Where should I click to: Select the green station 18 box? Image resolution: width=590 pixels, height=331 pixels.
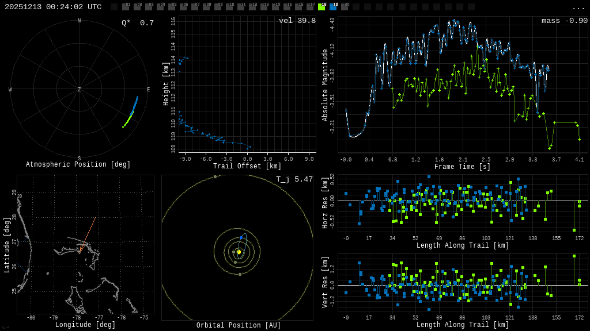tap(322, 7)
